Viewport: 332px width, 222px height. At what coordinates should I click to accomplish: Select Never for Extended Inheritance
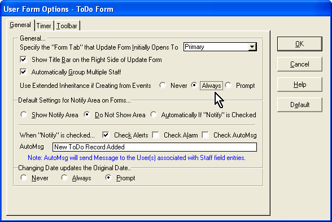[163, 85]
